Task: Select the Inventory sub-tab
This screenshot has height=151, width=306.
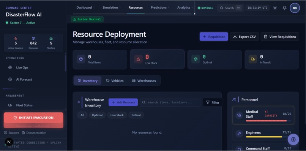Action: coord(88,81)
